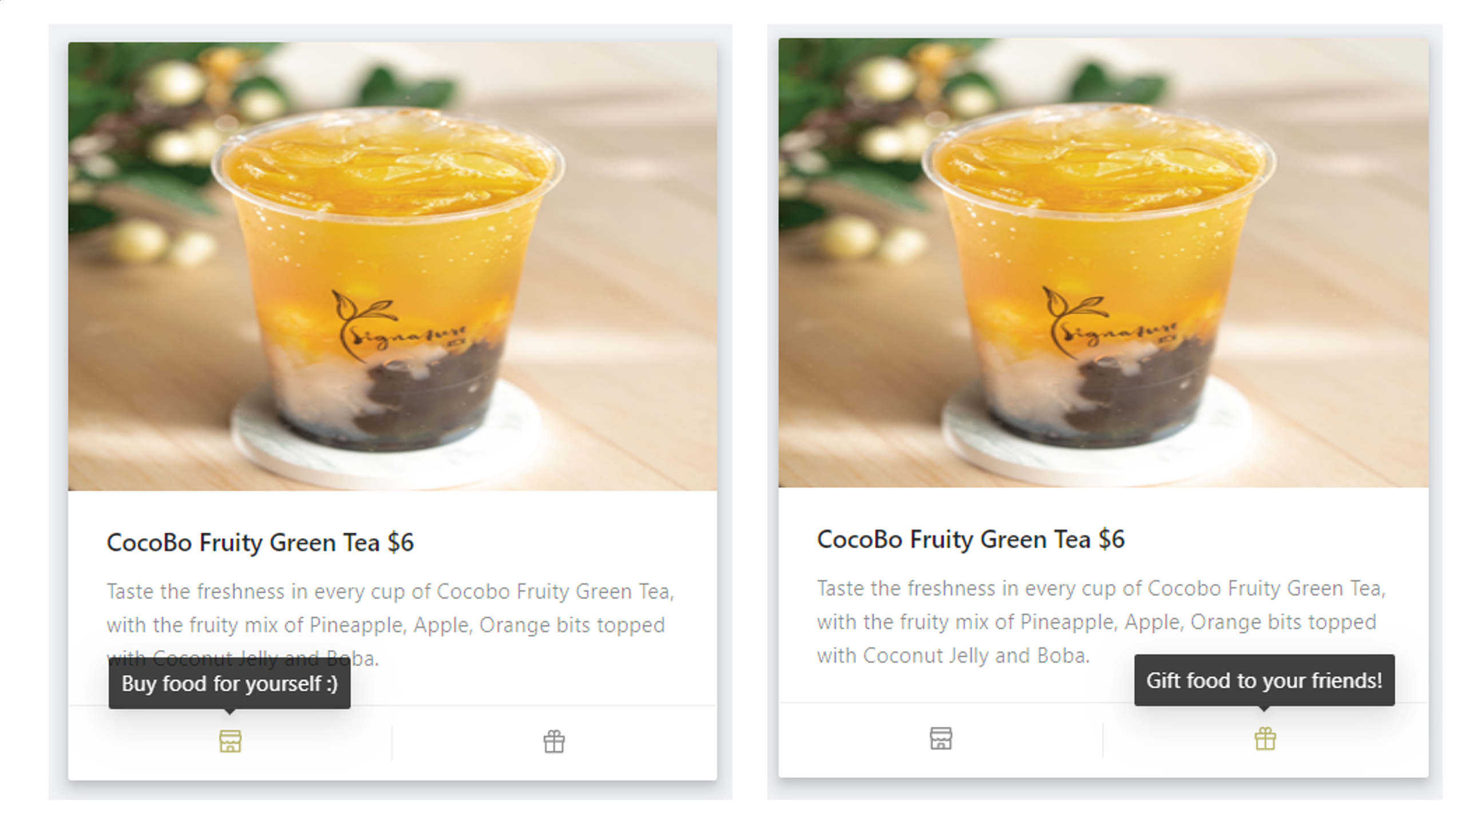This screenshot has width=1465, height=824.
Task: Click the 'Buy food for yourself :)' tooltip
Action: tap(229, 683)
